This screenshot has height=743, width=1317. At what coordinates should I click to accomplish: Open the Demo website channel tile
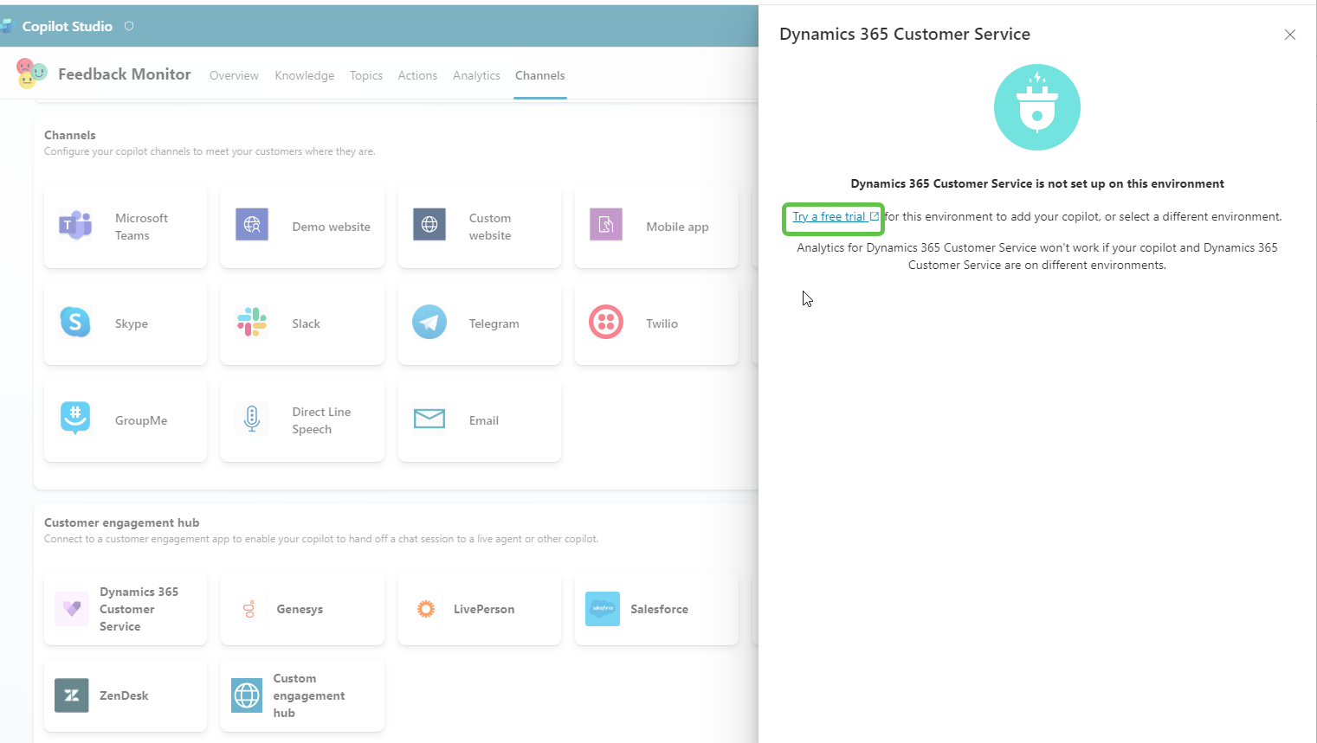tap(302, 227)
